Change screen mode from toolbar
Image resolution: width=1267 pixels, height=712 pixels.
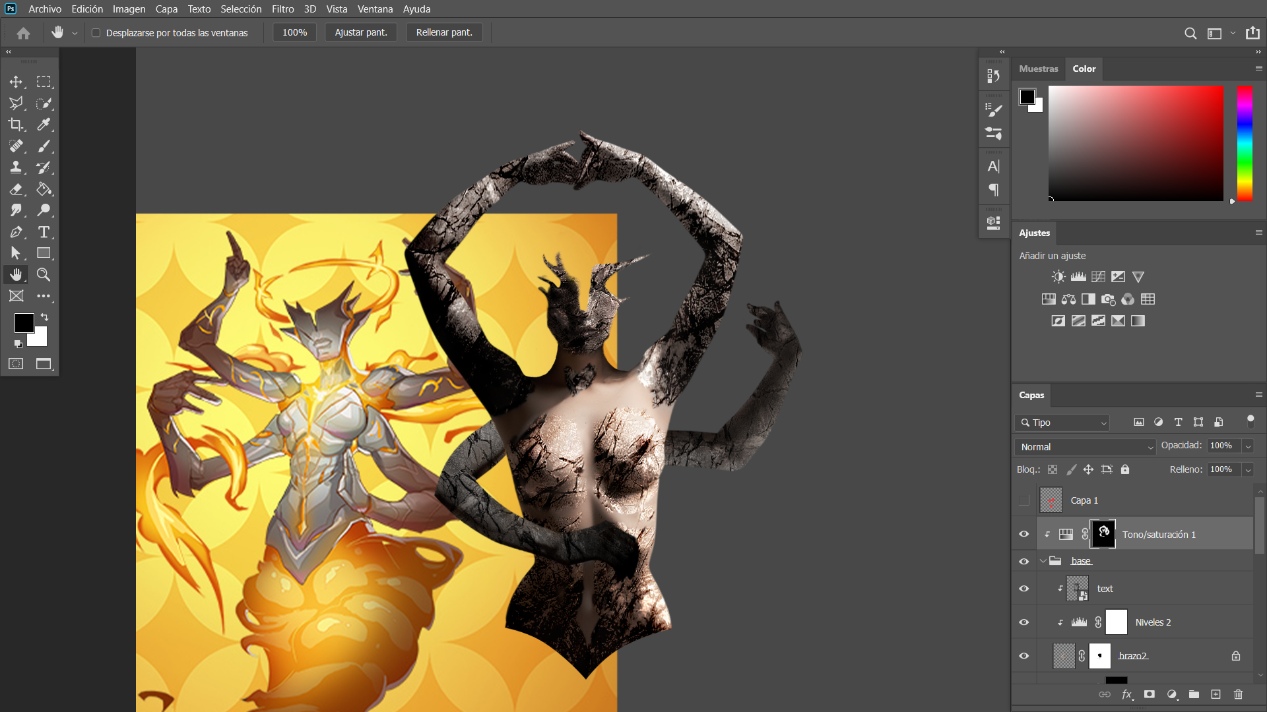[x=44, y=364]
